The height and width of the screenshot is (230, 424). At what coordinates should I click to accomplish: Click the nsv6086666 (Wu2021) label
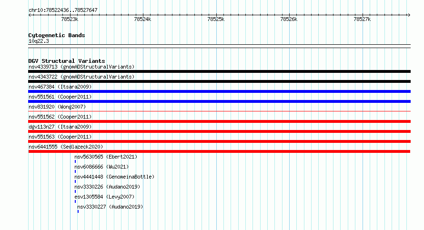point(101,167)
